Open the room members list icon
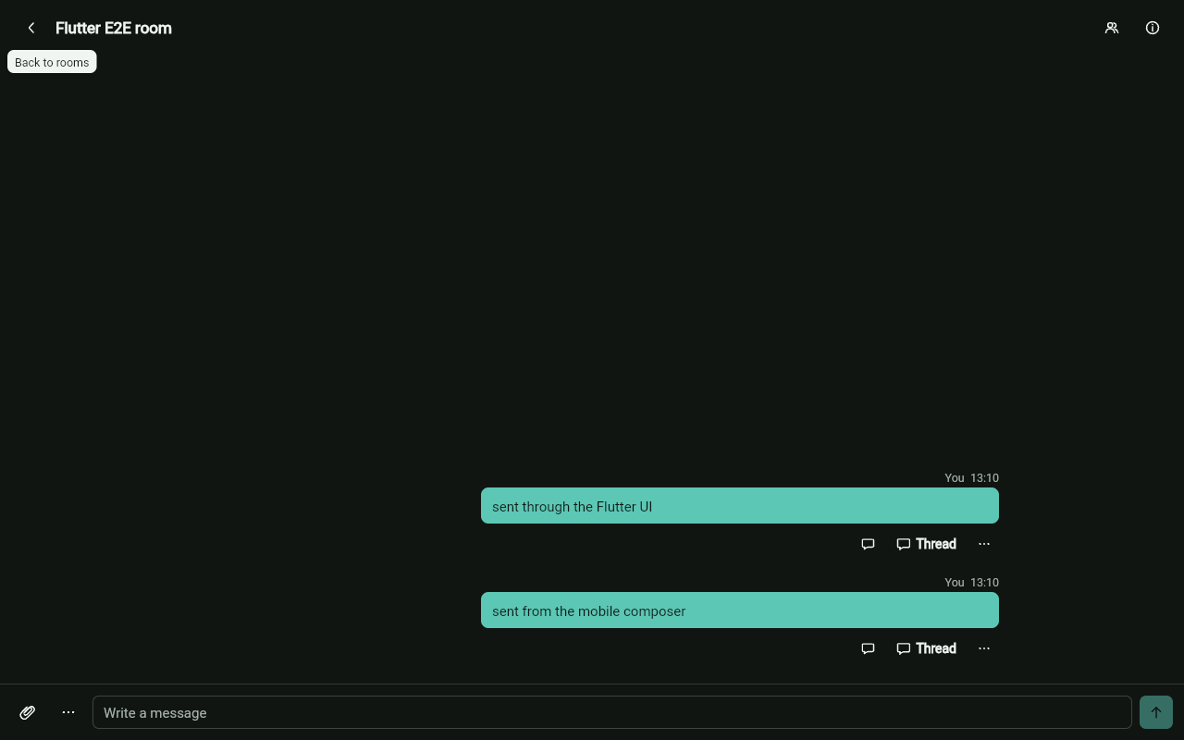The height and width of the screenshot is (740, 1184). click(x=1112, y=28)
